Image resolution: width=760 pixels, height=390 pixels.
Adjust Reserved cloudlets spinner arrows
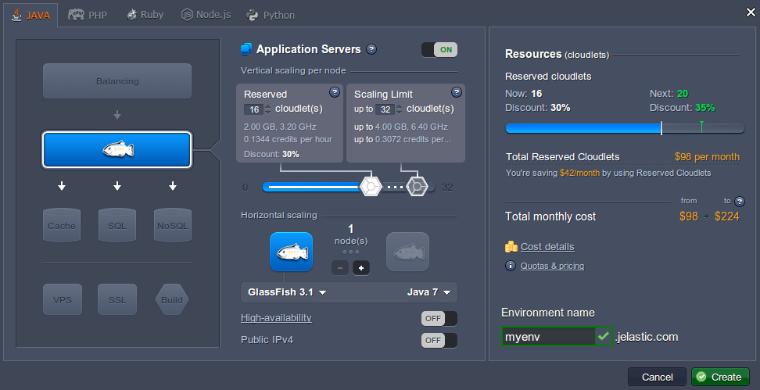pyautogui.click(x=268, y=109)
